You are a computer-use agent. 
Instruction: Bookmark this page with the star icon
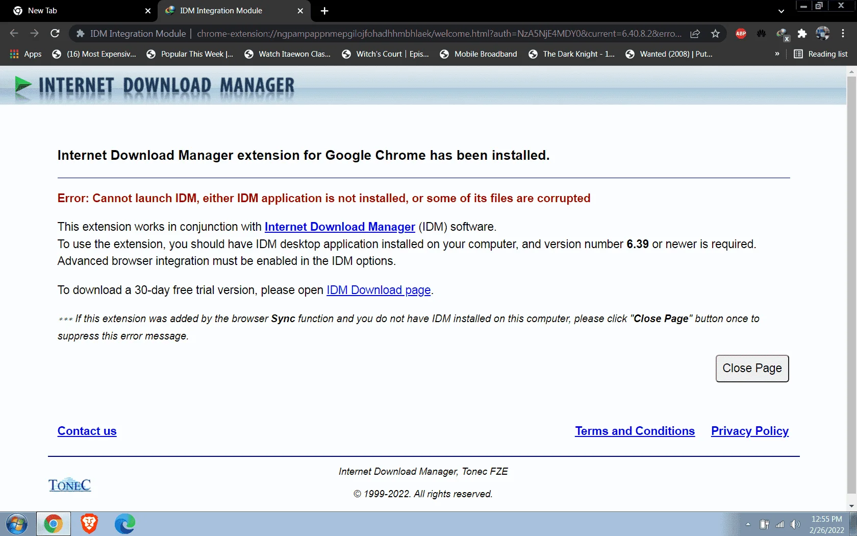click(x=715, y=34)
